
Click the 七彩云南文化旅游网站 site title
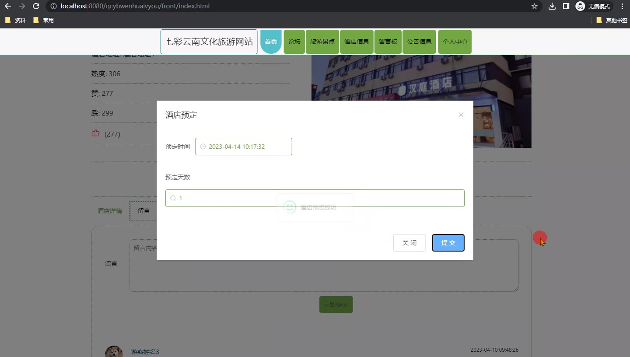point(209,42)
